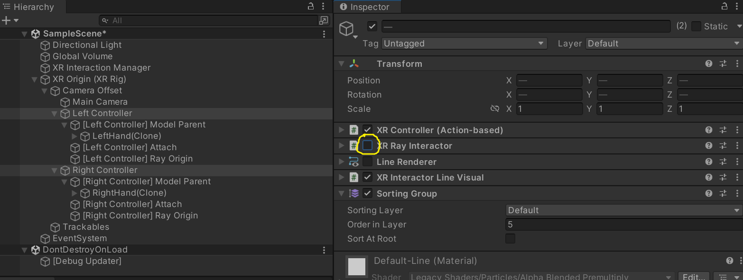Screen dimensions: 743x280
Task: Click the Inspector panel lock icon
Action: [724, 7]
